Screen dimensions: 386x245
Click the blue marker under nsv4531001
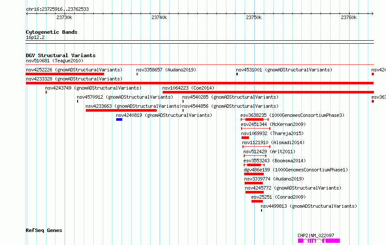237,74
